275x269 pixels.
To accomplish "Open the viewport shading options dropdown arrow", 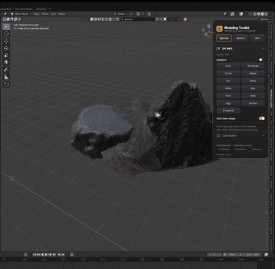I will tap(270, 14).
